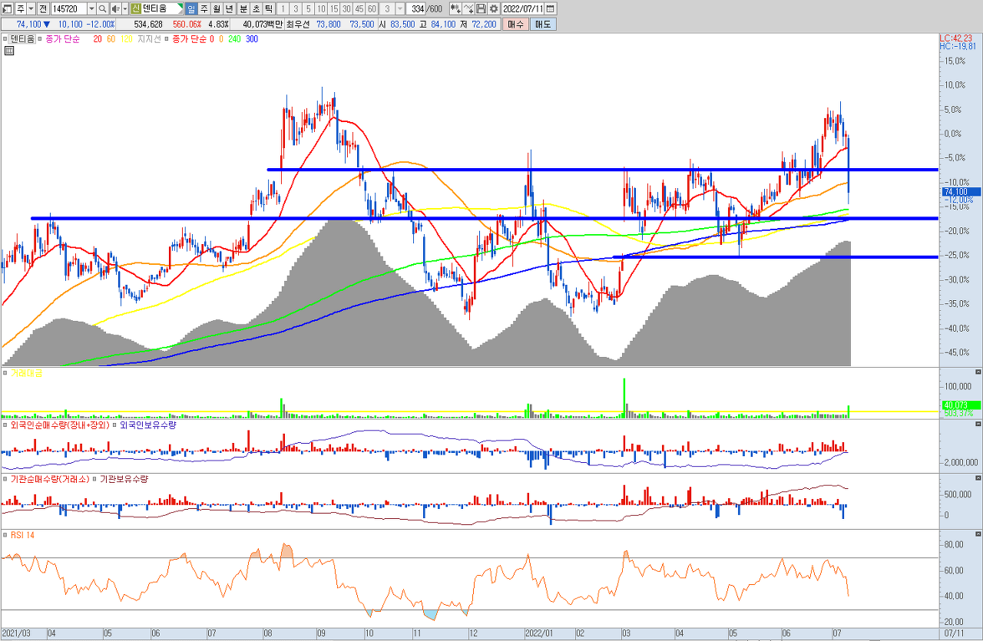The width and height of the screenshot is (983, 641).
Task: Choose the 60 interval preset button
Action: [372, 8]
